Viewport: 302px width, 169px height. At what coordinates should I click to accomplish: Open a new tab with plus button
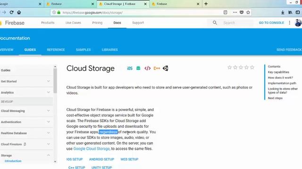[206, 4]
